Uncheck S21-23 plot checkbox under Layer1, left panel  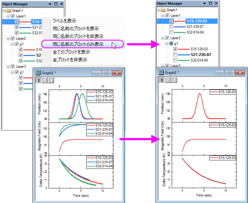pyautogui.click(x=17, y=27)
